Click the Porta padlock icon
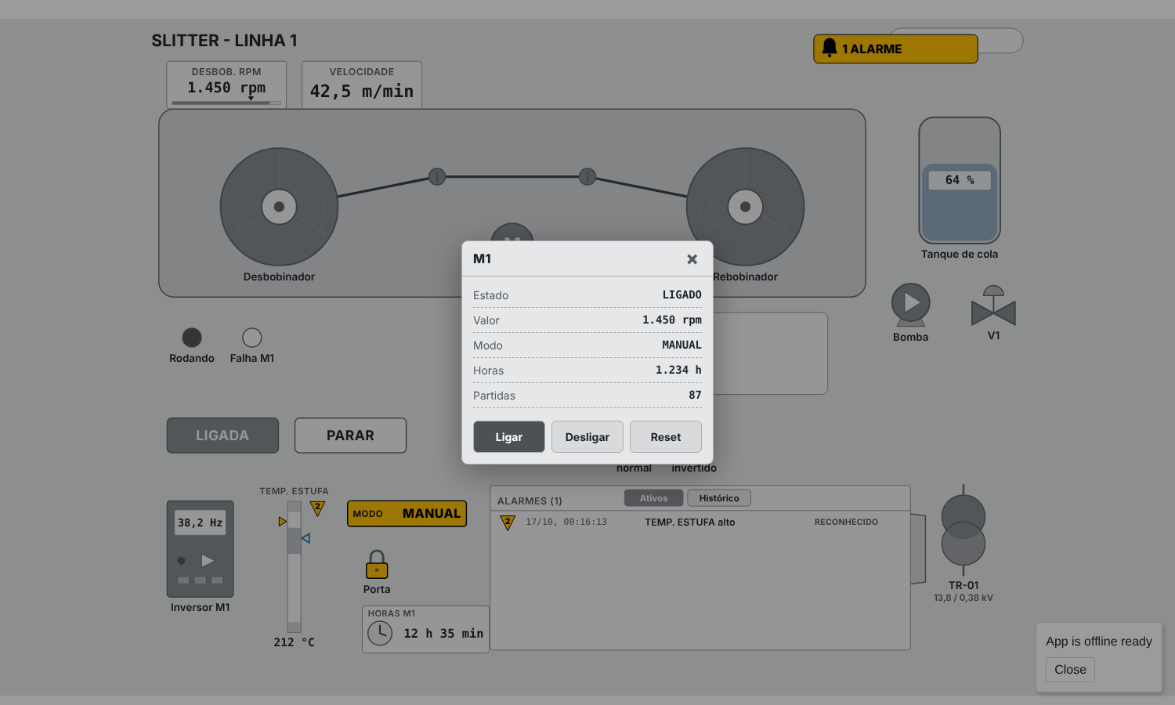This screenshot has height=705, width=1175. click(x=377, y=564)
